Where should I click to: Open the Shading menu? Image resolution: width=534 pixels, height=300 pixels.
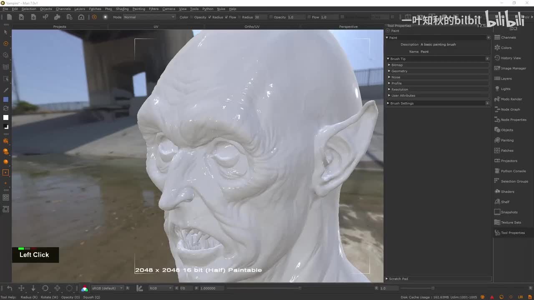coord(122,9)
